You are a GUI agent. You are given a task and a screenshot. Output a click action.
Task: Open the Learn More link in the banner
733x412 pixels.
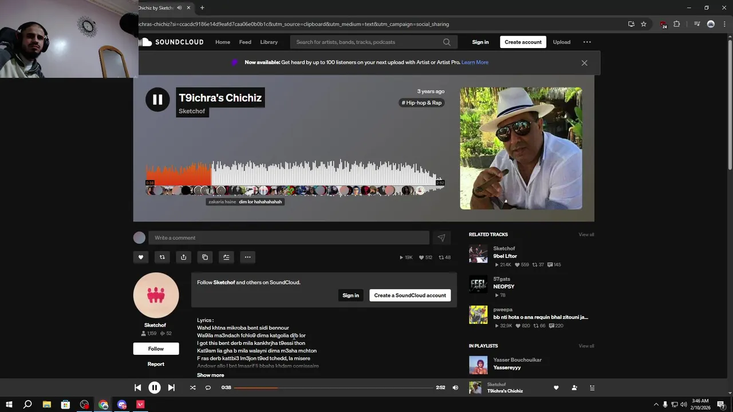click(x=475, y=62)
